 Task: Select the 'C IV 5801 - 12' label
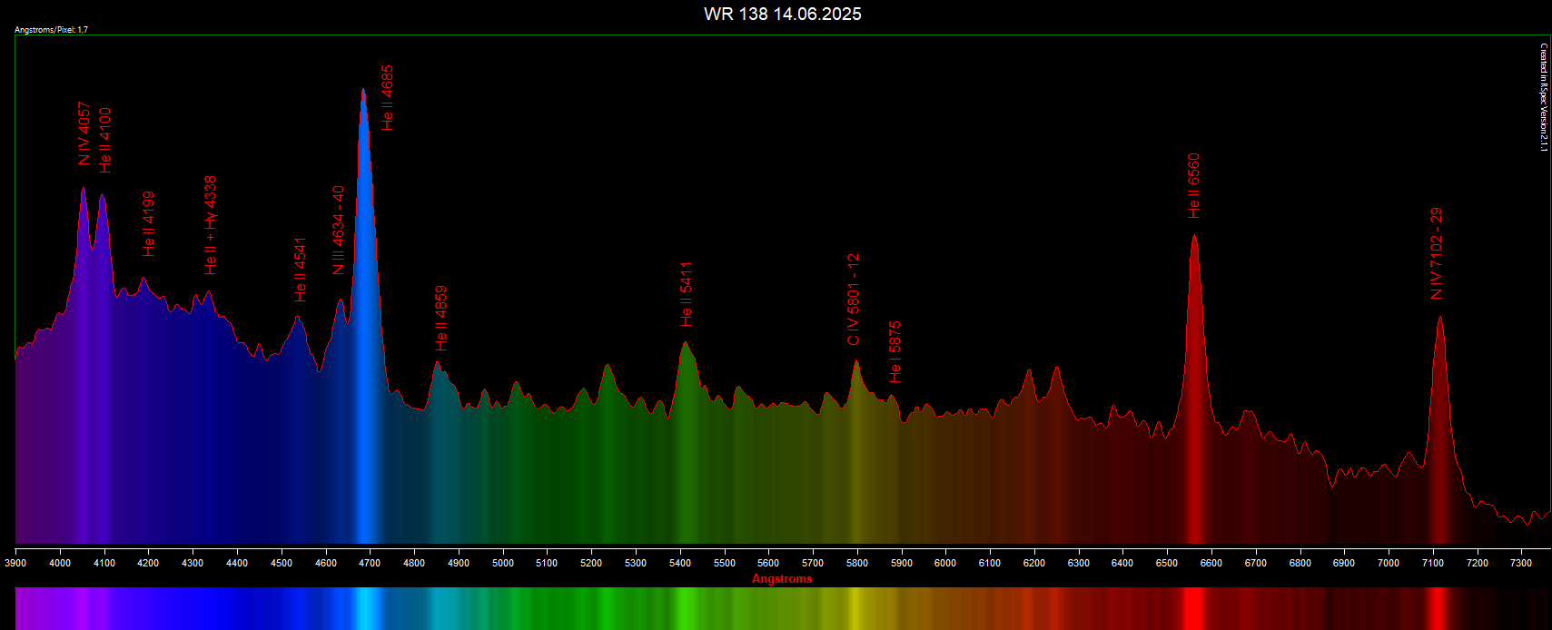[854, 300]
